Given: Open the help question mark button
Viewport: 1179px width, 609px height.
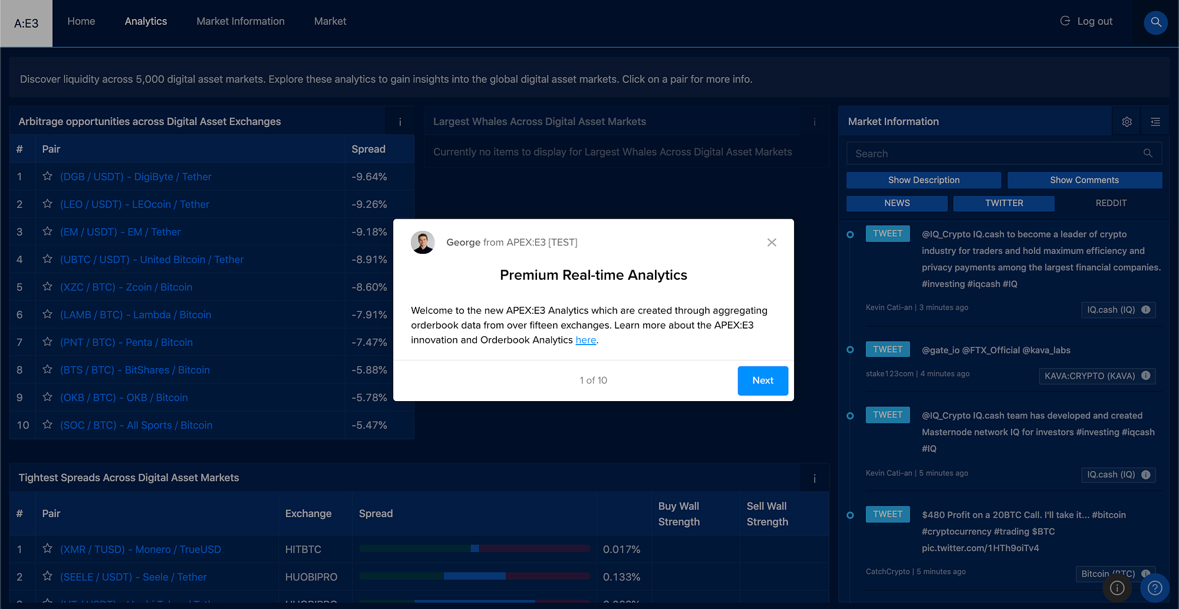Looking at the screenshot, I should pyautogui.click(x=1155, y=588).
